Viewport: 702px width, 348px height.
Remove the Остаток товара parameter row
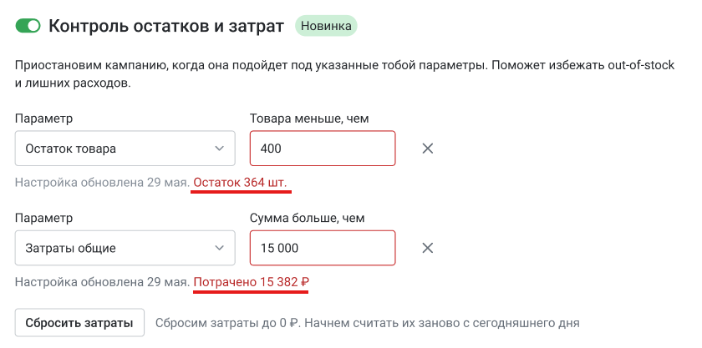point(427,149)
